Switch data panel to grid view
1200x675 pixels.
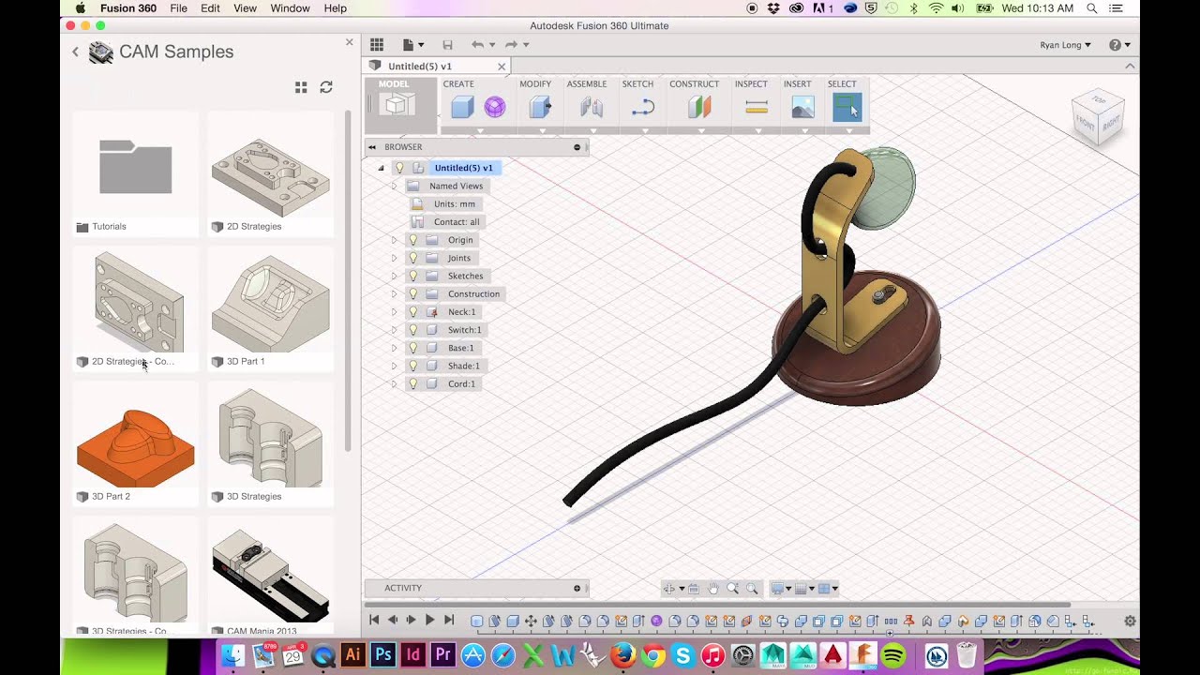[x=301, y=87]
